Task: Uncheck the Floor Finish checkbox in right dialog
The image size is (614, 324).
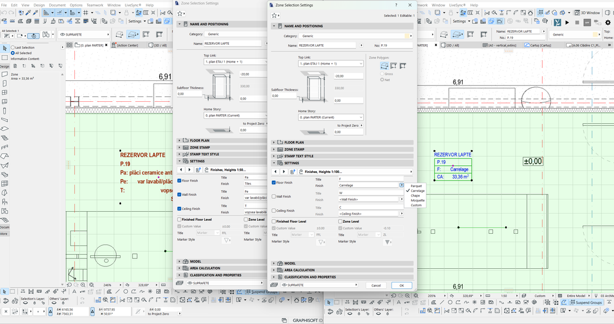Action: point(274,182)
